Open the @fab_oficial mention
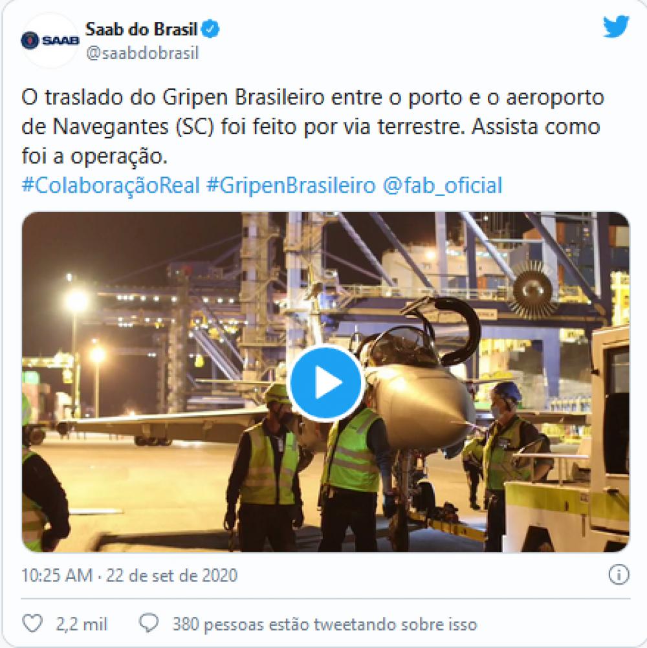647x648 pixels. tap(442, 186)
